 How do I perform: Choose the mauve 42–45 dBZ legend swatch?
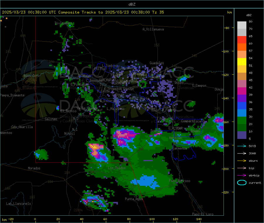tap(242, 84)
